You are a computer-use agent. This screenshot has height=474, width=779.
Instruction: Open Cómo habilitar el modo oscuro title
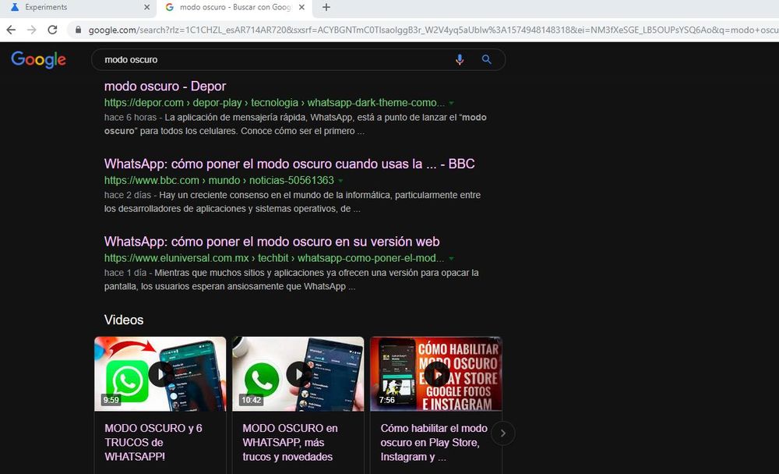434,442
